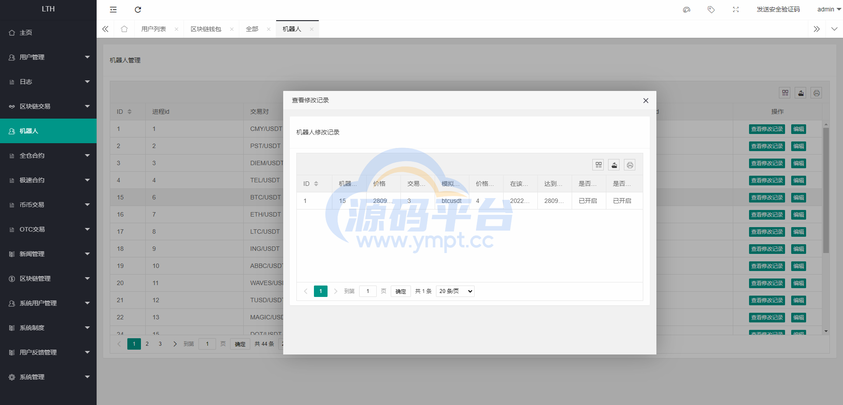Image resolution: width=843 pixels, height=405 pixels.
Task: Open the 20 条/页 page size dropdown
Action: [455, 291]
